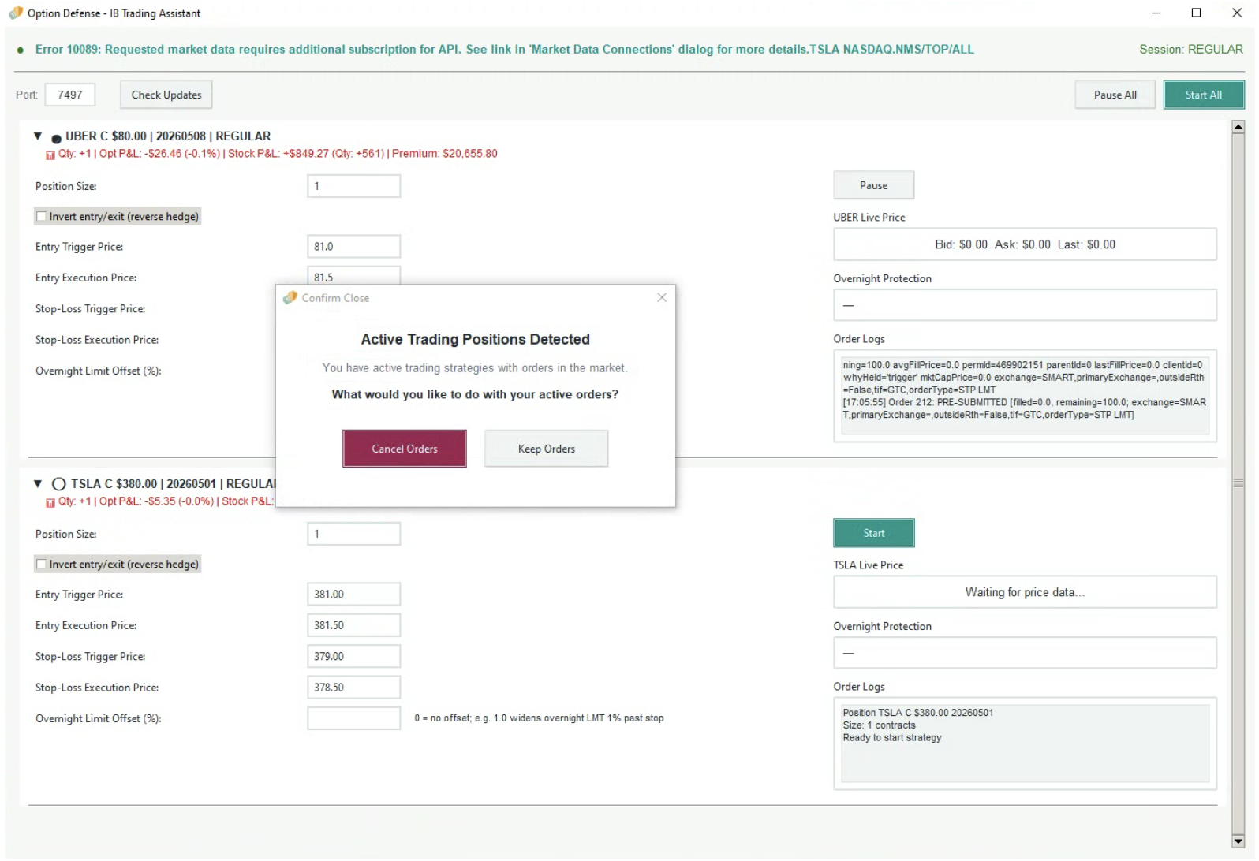Image resolution: width=1259 pixels, height=861 pixels.
Task: Click UBER Order Logs text area
Action: (x=1025, y=395)
